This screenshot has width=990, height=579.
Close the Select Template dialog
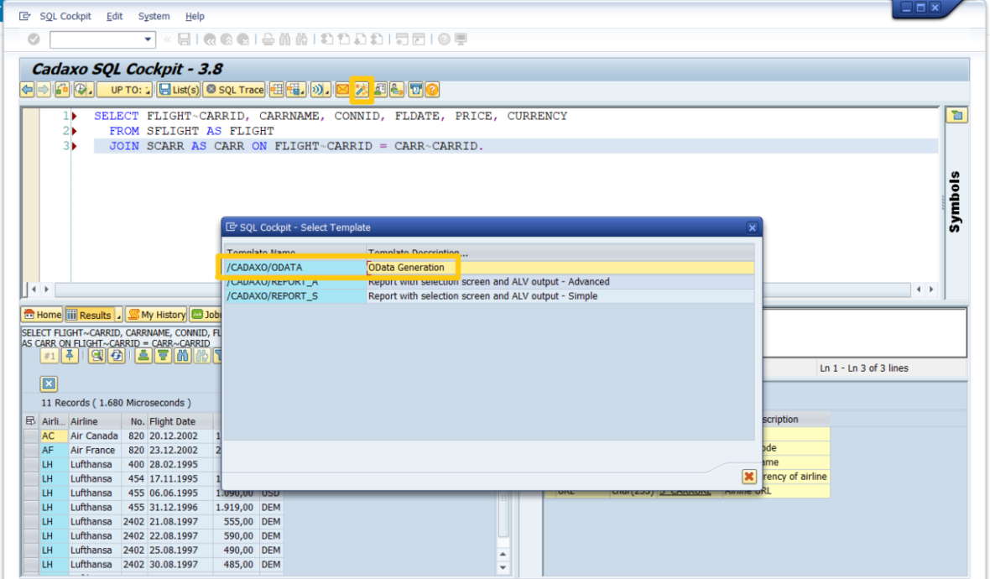click(752, 227)
